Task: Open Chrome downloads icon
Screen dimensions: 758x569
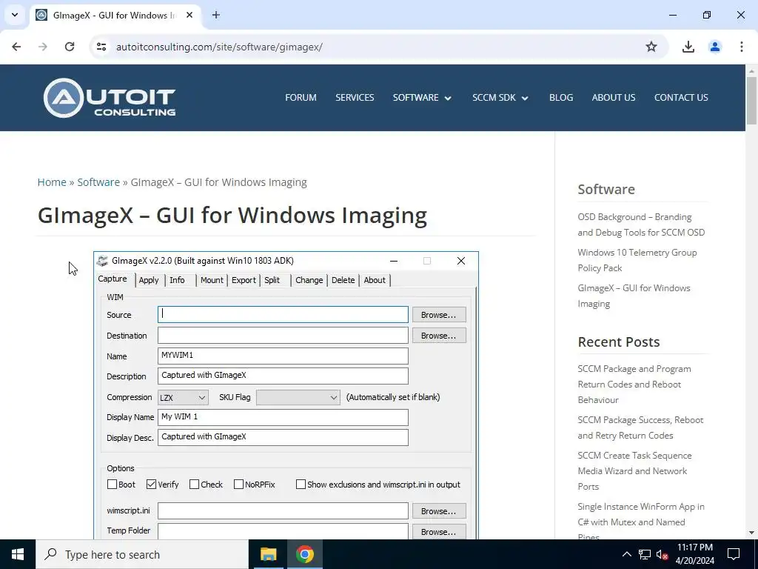Action: coord(688,47)
